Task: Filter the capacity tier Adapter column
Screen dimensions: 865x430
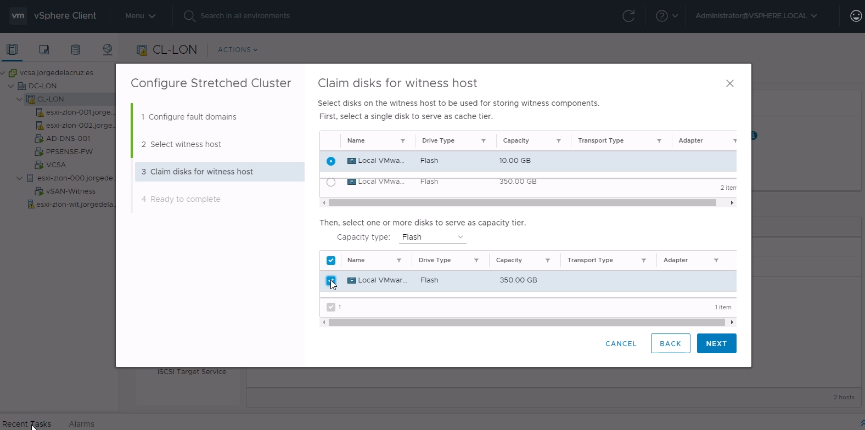Action: 716,261
